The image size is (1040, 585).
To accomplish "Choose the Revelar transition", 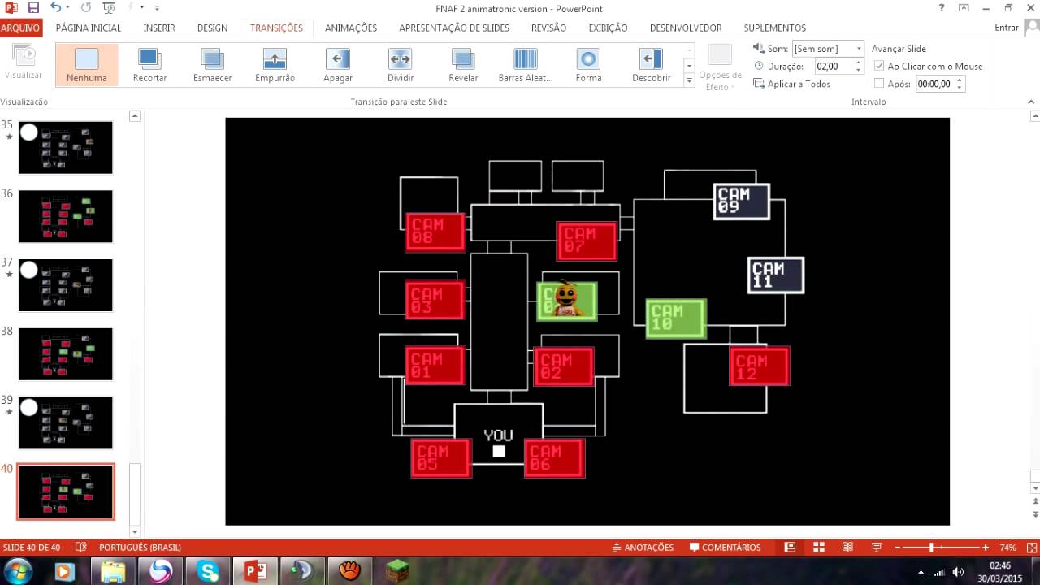I will [x=463, y=65].
